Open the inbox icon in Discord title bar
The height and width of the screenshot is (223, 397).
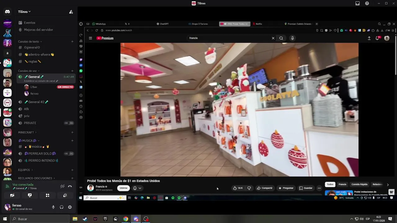pyautogui.click(x=358, y=3)
